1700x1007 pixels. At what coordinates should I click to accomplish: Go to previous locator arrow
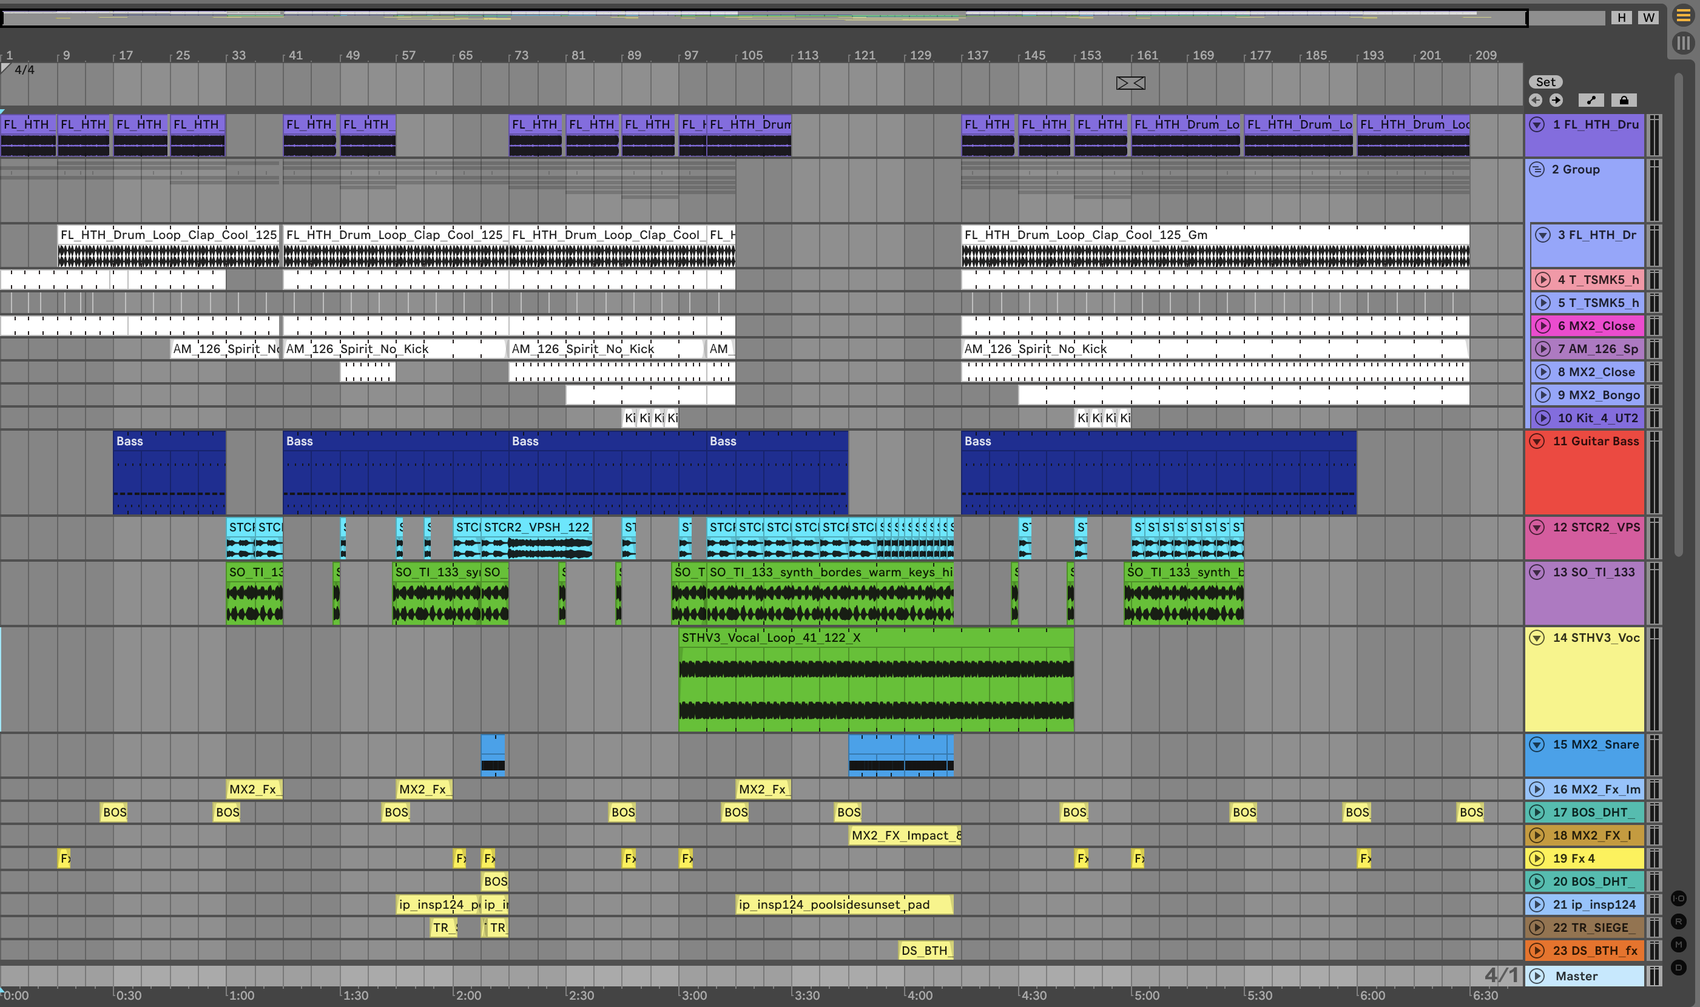pos(1535,101)
